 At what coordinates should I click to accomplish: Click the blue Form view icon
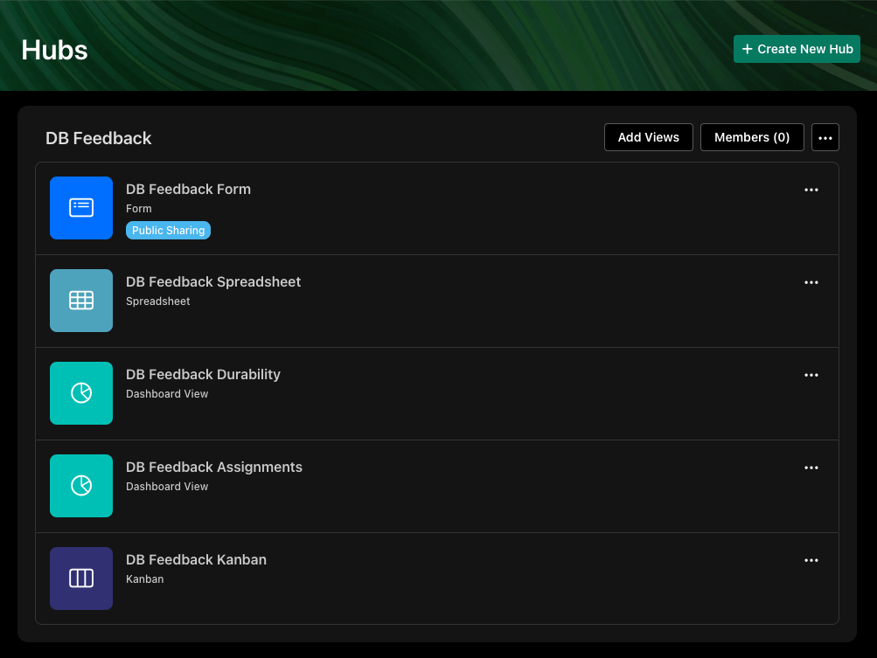pyautogui.click(x=81, y=208)
